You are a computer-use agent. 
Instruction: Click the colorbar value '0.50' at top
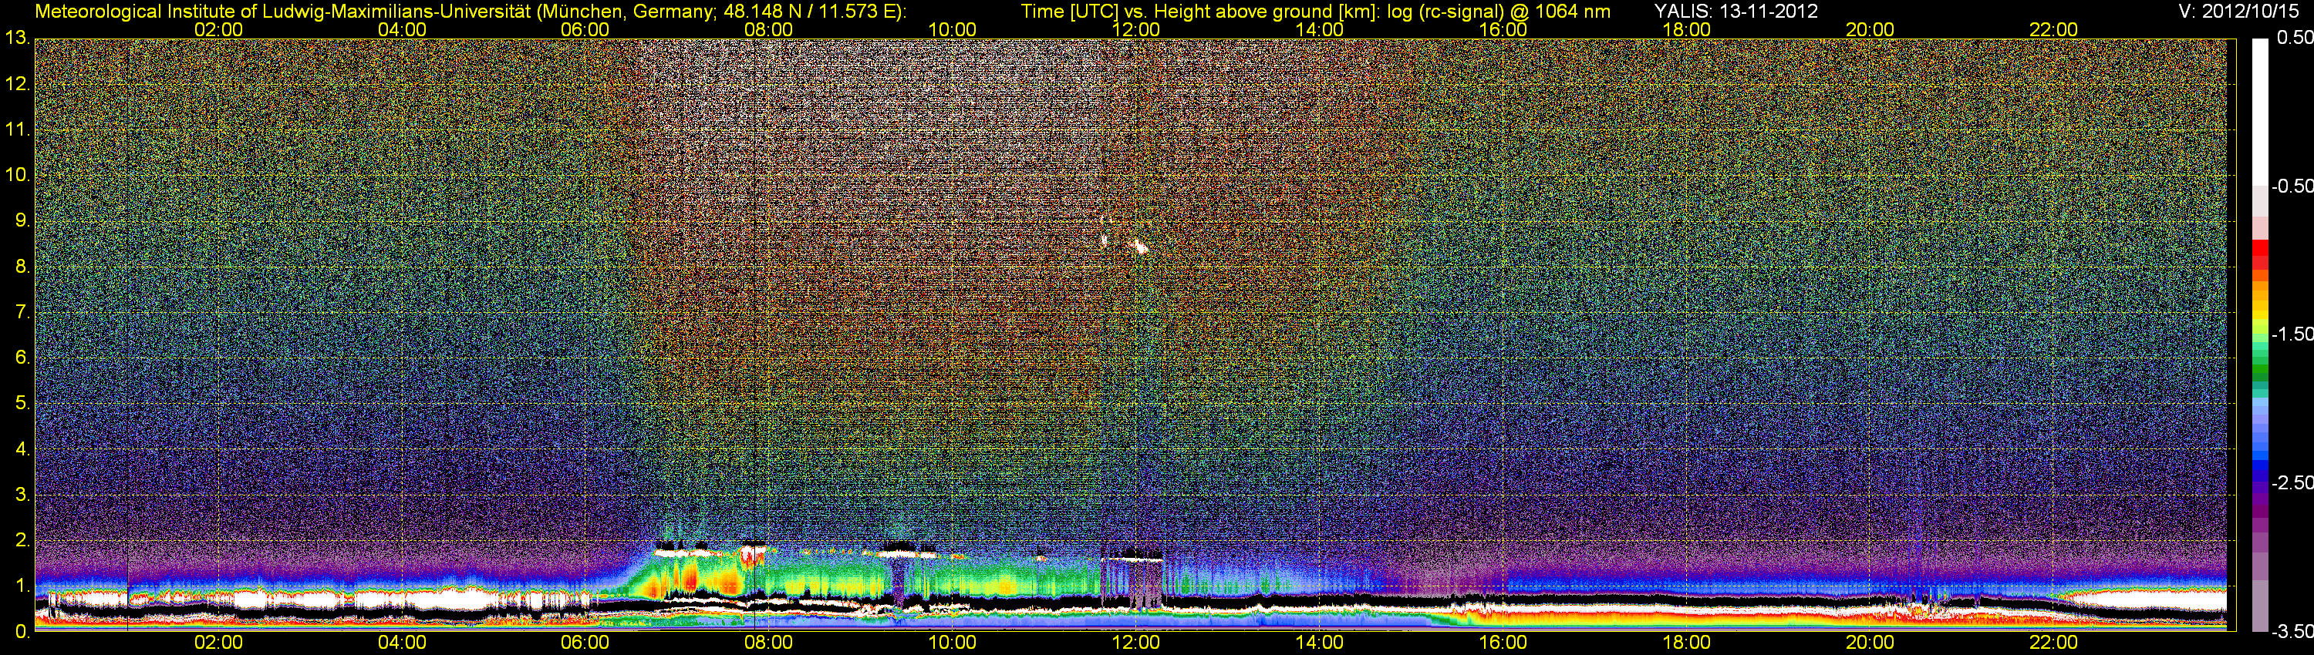(2295, 38)
